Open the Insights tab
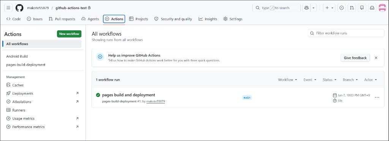Screen dimensions: 389x141 [208, 19]
